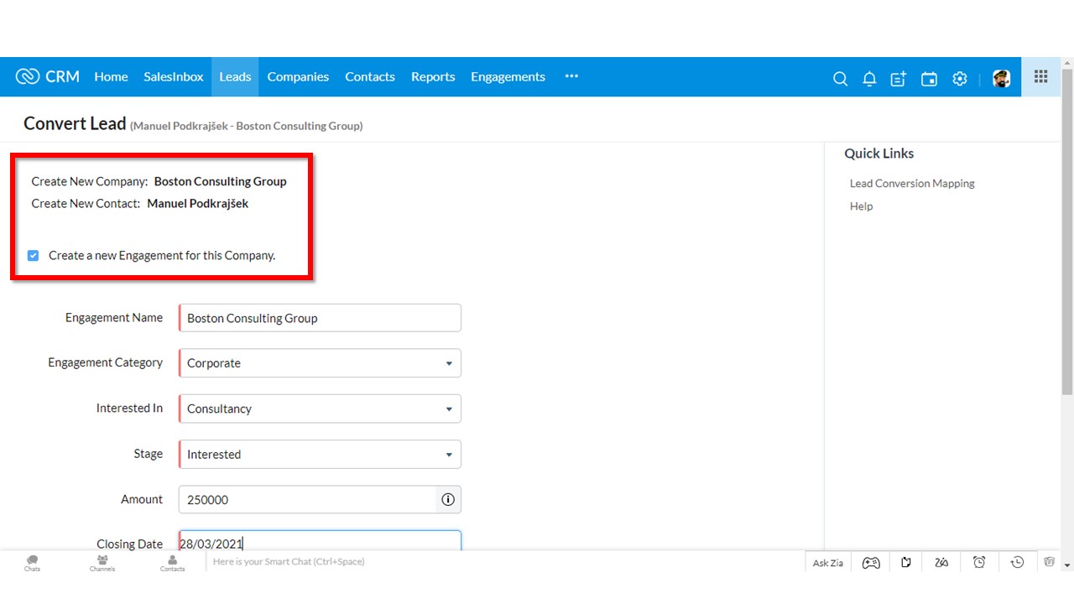Click the Quick Links heading

[879, 154]
